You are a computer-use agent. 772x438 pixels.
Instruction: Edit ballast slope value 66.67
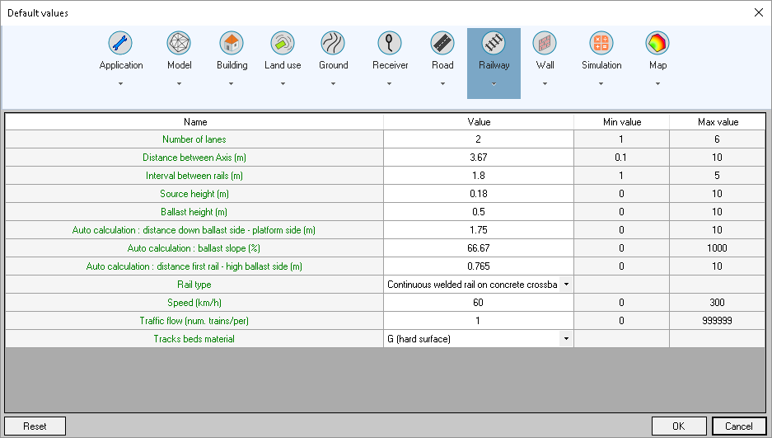click(x=479, y=247)
